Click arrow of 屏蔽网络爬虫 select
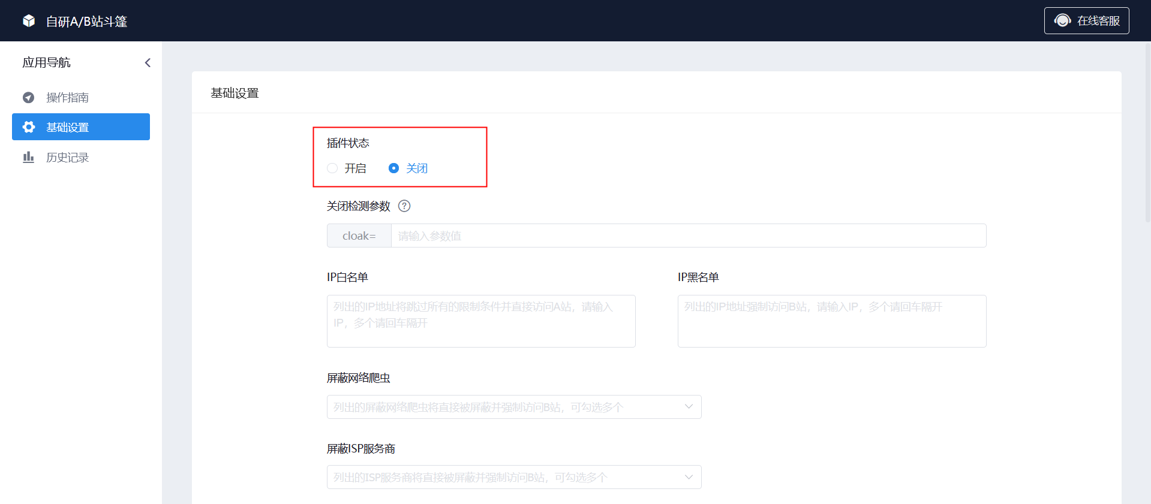 click(x=689, y=407)
